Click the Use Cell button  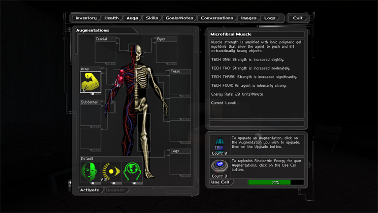pos(220,182)
